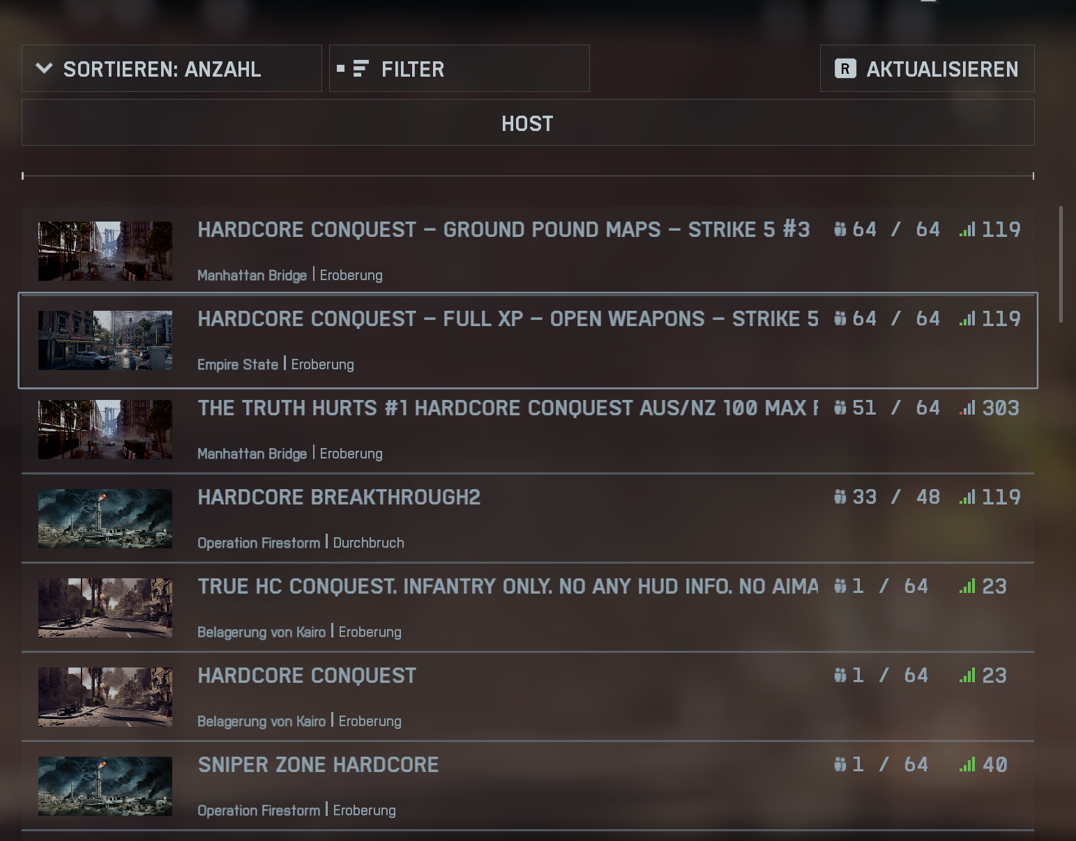1076x841 pixels.
Task: Click the Host button
Action: 528,123
